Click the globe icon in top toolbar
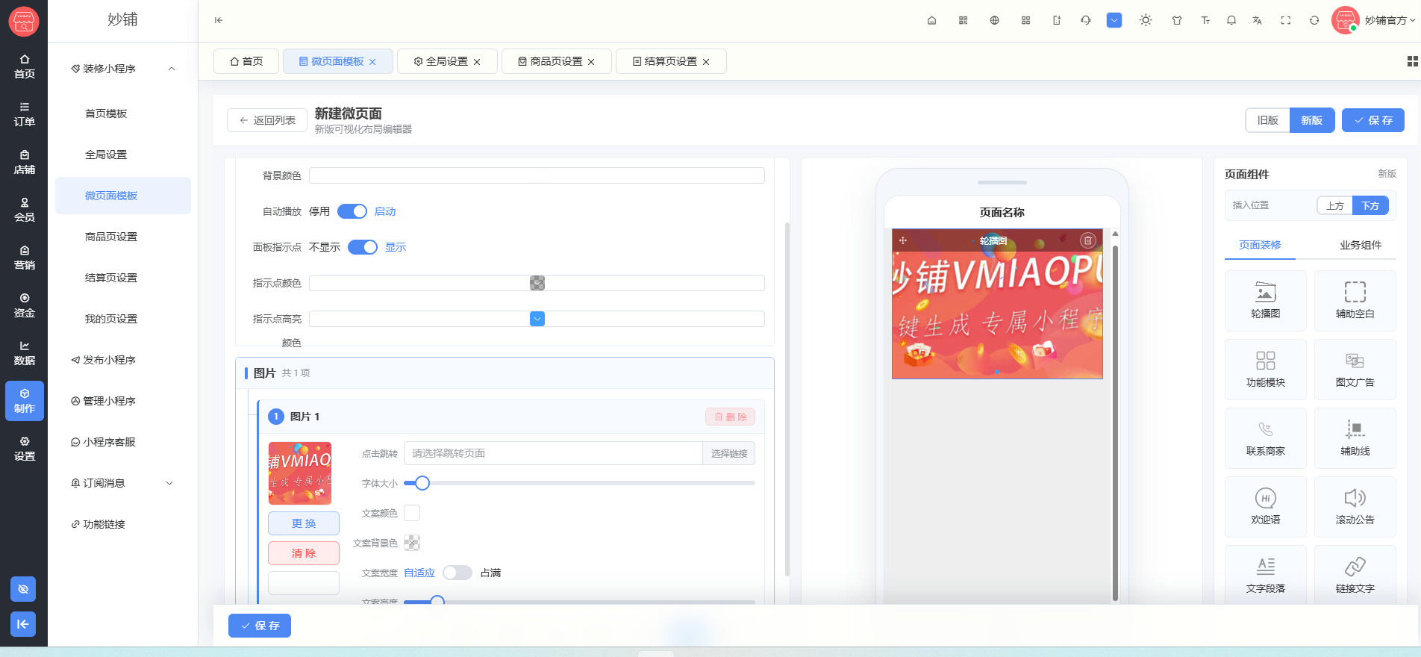Image resolution: width=1421 pixels, height=657 pixels. 994,20
